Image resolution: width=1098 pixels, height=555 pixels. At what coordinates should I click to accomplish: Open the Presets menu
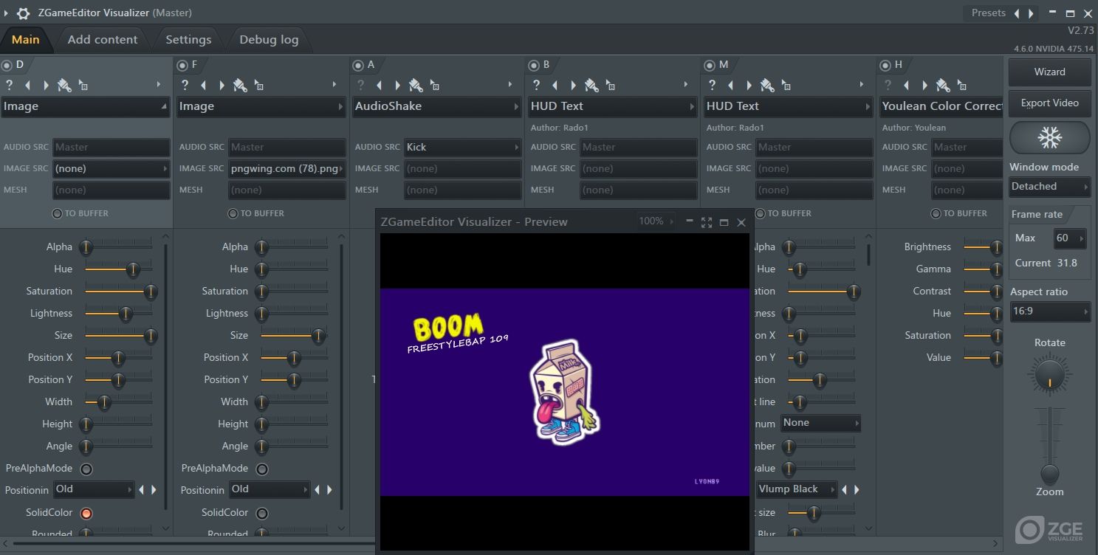989,13
